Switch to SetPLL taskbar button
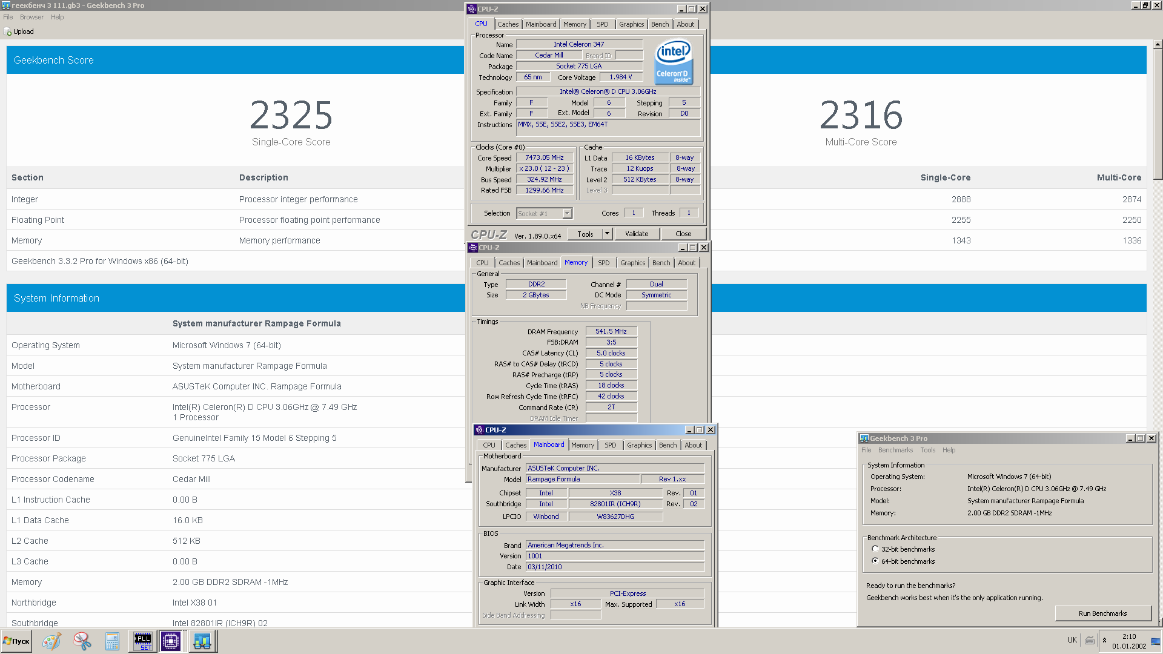This screenshot has height=654, width=1163. click(143, 641)
